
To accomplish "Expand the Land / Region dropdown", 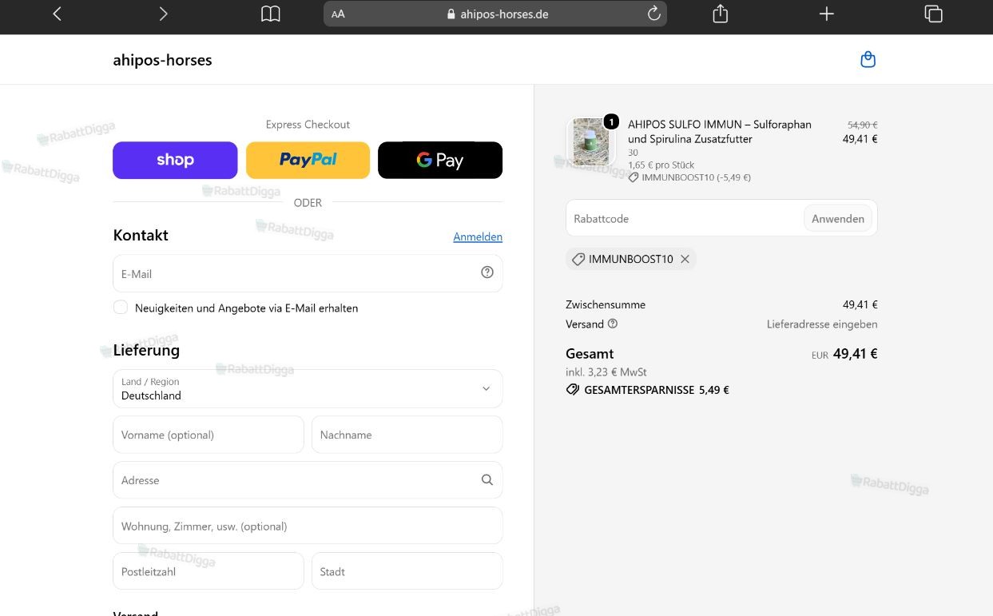I will [x=308, y=388].
